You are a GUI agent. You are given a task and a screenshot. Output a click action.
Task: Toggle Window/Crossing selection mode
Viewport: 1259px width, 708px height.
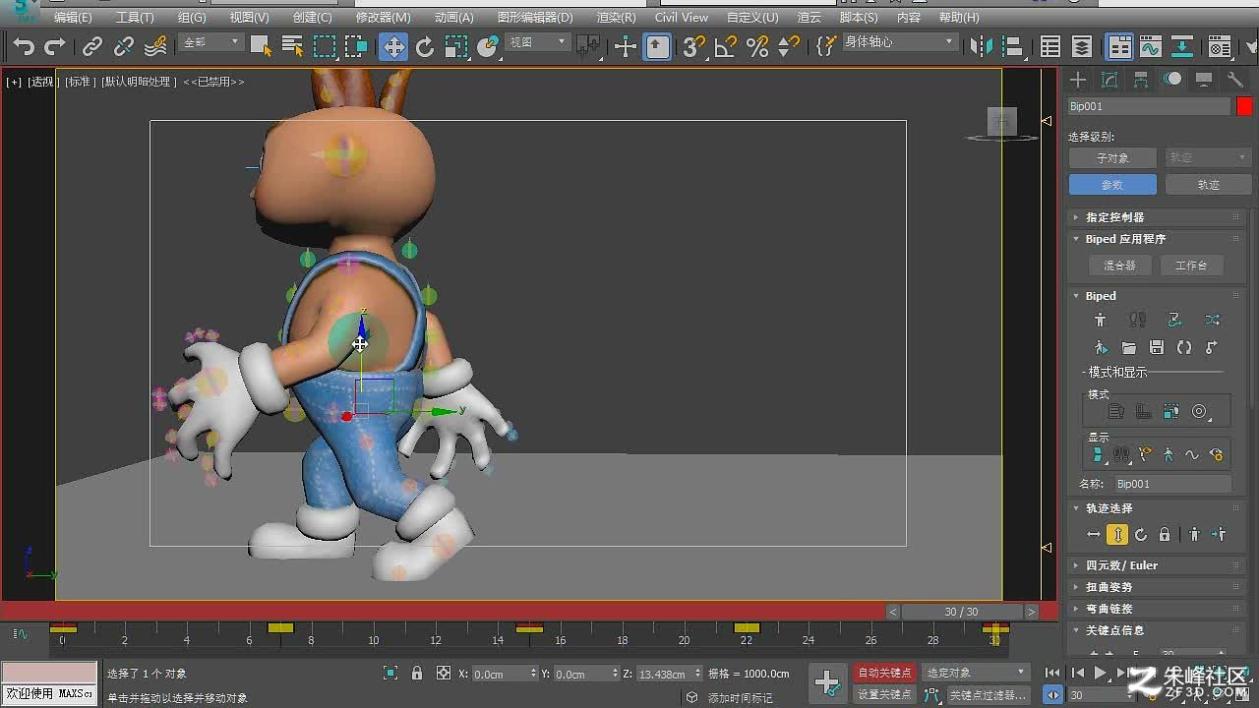coord(356,46)
